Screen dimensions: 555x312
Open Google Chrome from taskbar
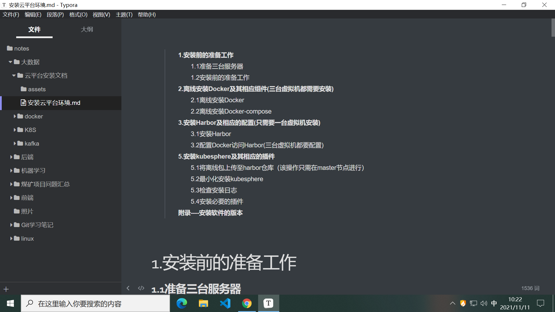(247, 303)
